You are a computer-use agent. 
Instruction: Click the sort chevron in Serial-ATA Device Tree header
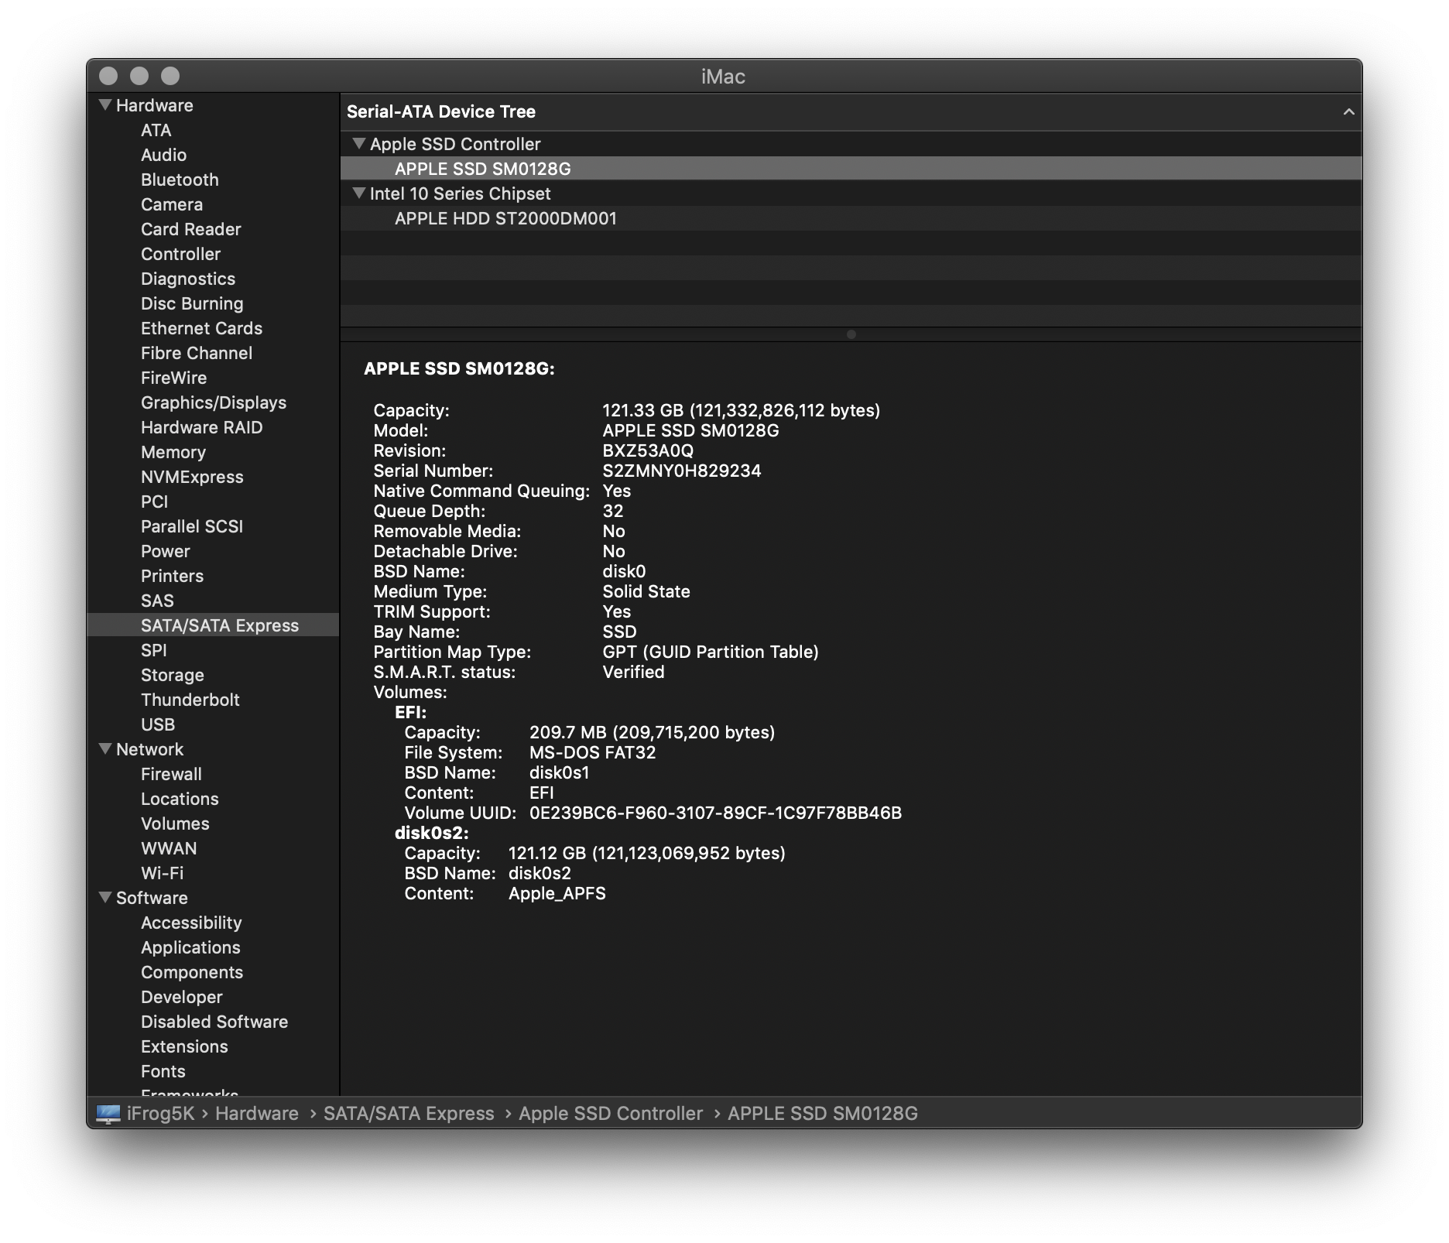pyautogui.click(x=1348, y=111)
